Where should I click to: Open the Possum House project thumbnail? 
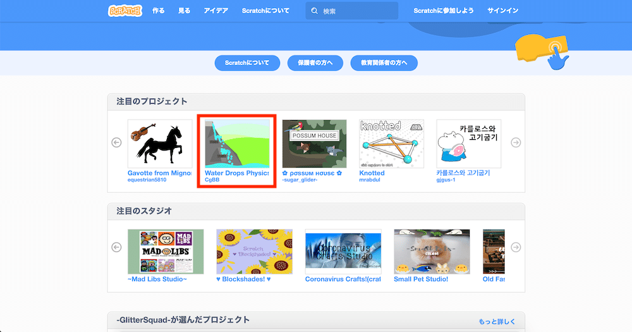click(x=314, y=144)
